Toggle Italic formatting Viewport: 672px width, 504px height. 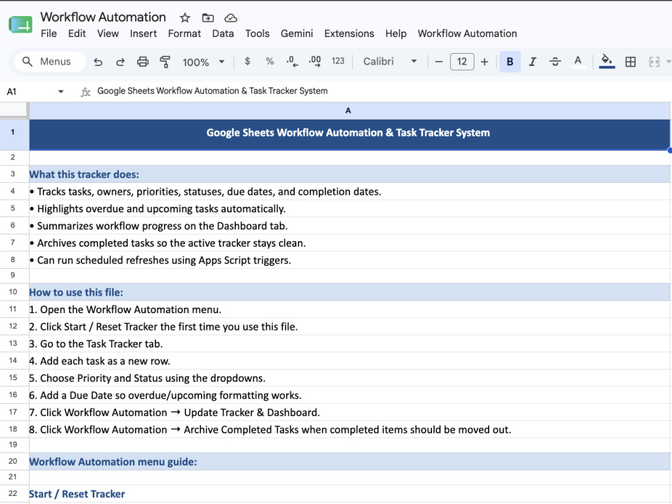(x=532, y=62)
